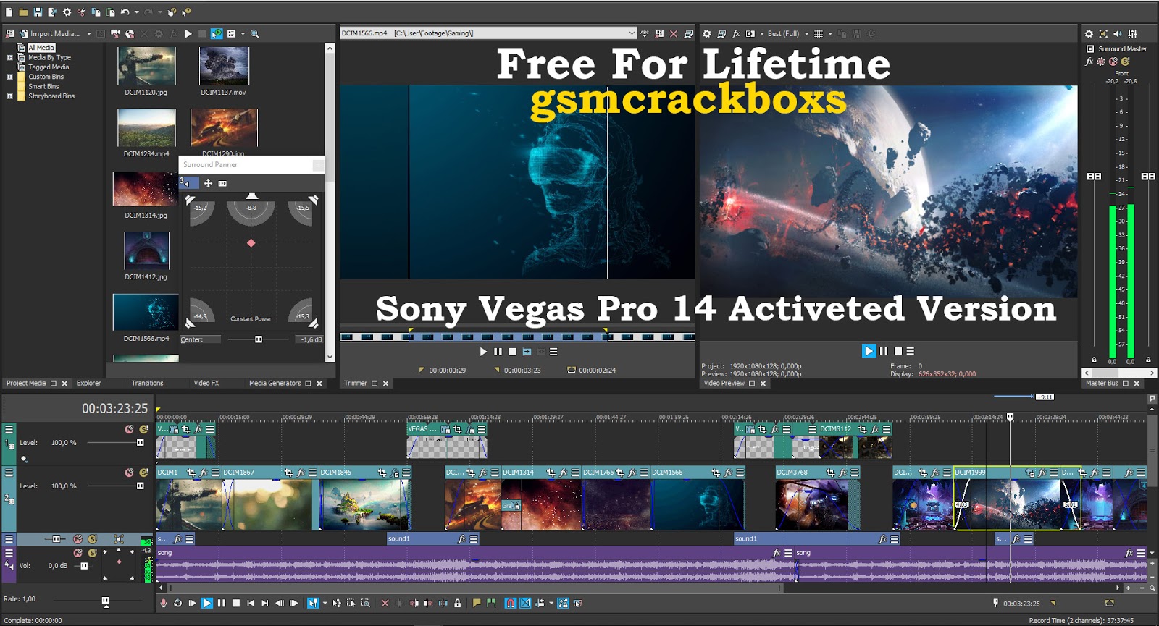Mute audio track 4

pos(78,553)
